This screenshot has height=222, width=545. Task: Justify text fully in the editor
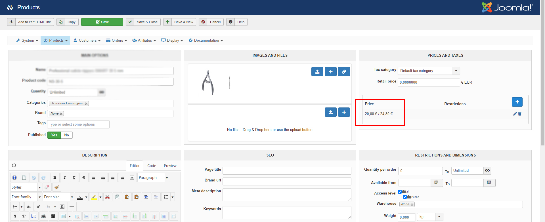(93, 178)
